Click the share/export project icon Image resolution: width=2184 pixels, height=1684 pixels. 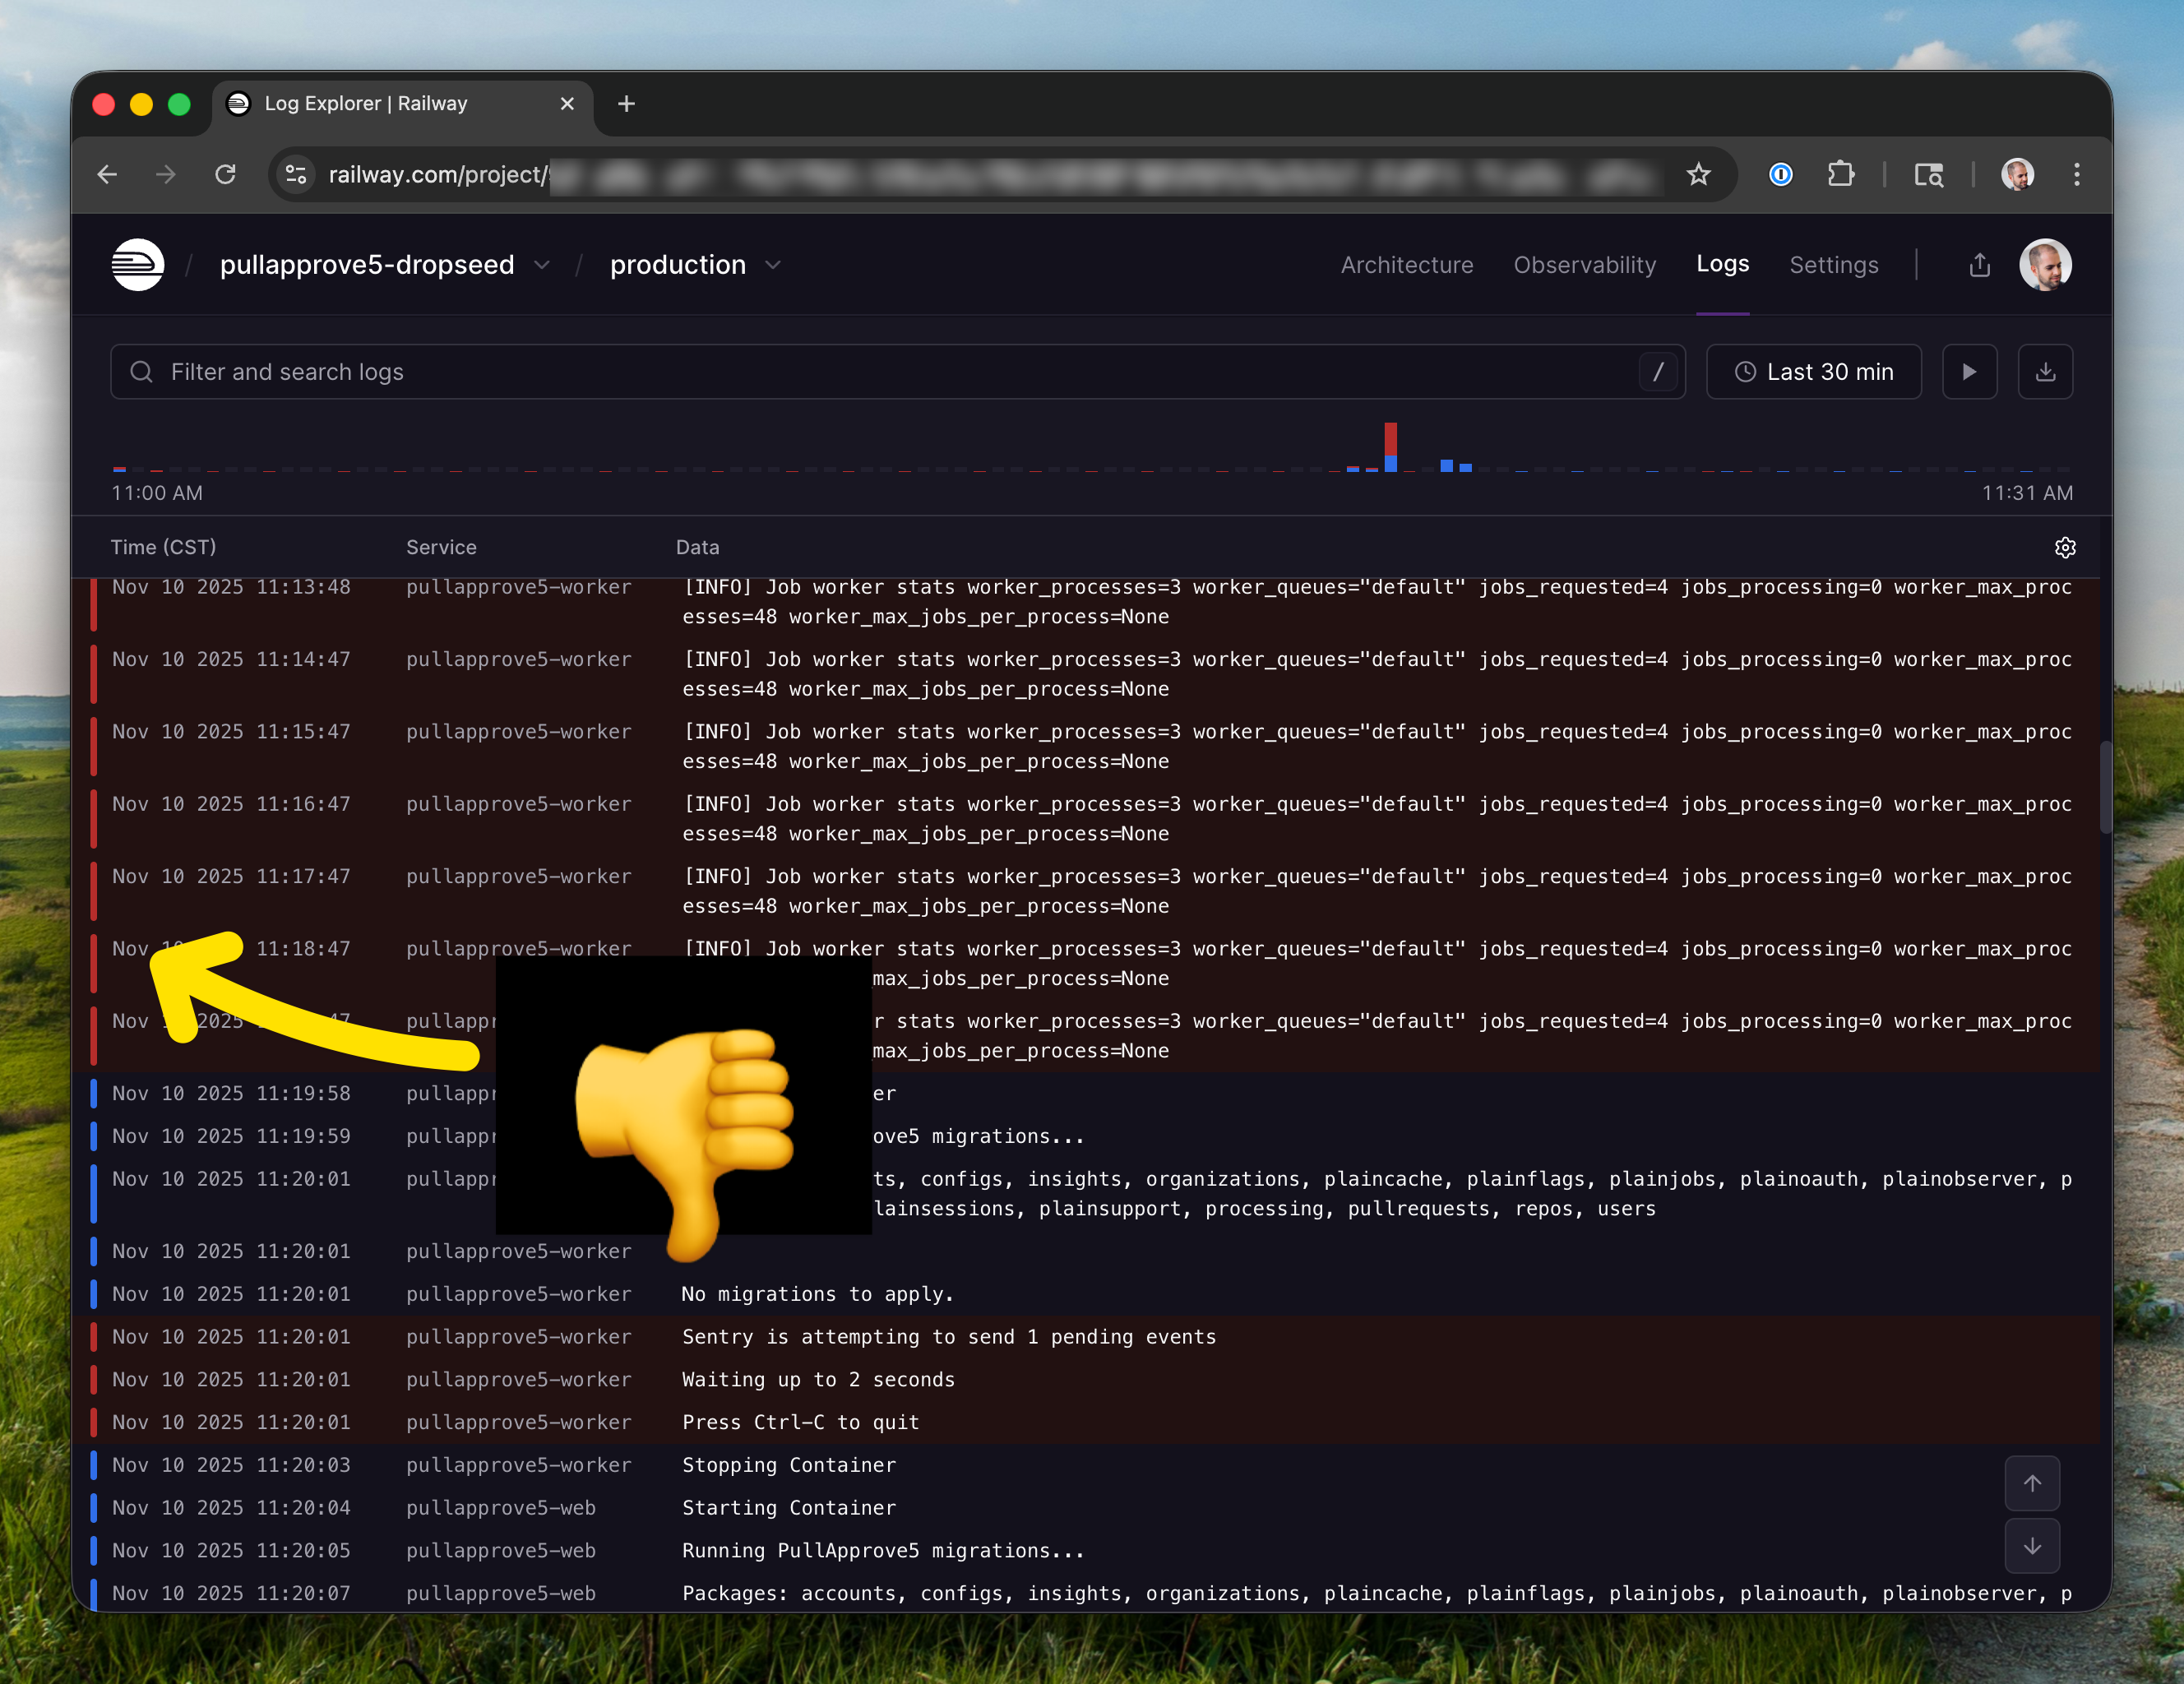click(1979, 265)
